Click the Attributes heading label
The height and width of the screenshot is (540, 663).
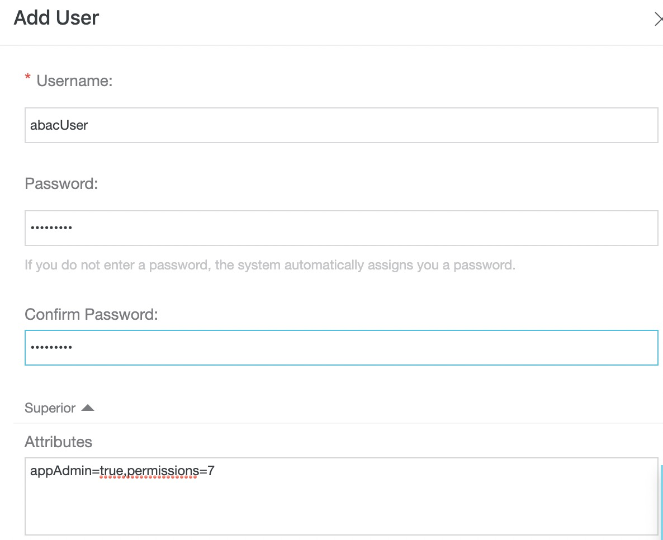tap(58, 442)
